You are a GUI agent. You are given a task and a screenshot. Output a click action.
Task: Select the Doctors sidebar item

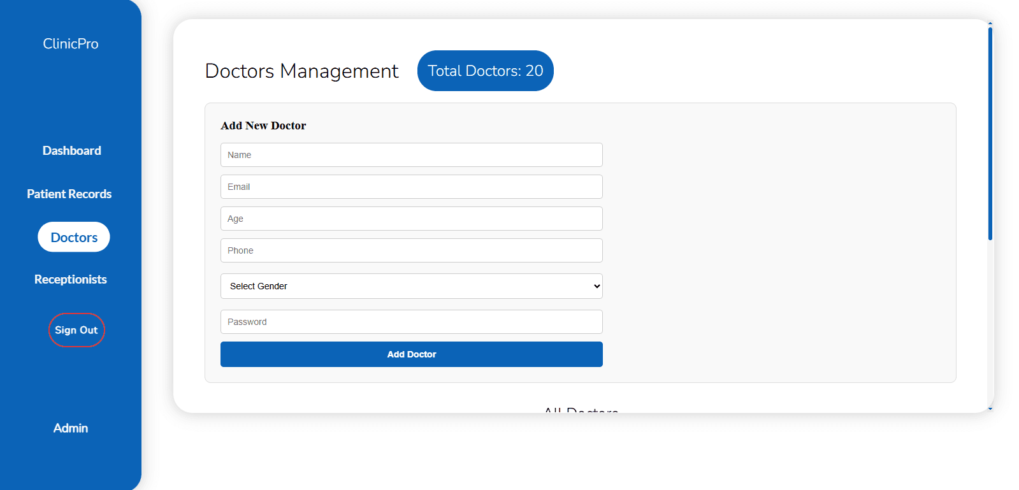[x=74, y=238]
